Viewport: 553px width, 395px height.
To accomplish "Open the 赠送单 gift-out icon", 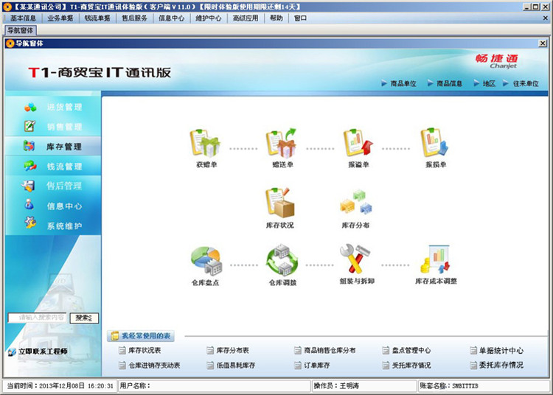I will point(282,143).
